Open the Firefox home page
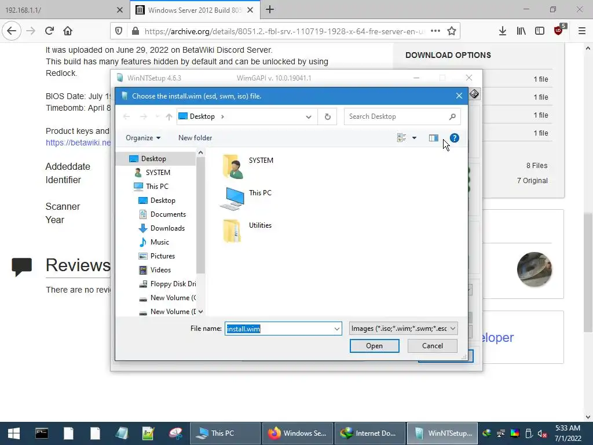 pos(68,31)
